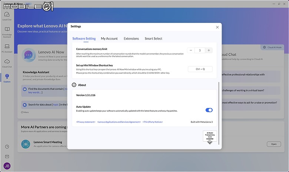The height and width of the screenshot is (172, 289).
Task: Open the Third Party Notices link
Action: 153,122
